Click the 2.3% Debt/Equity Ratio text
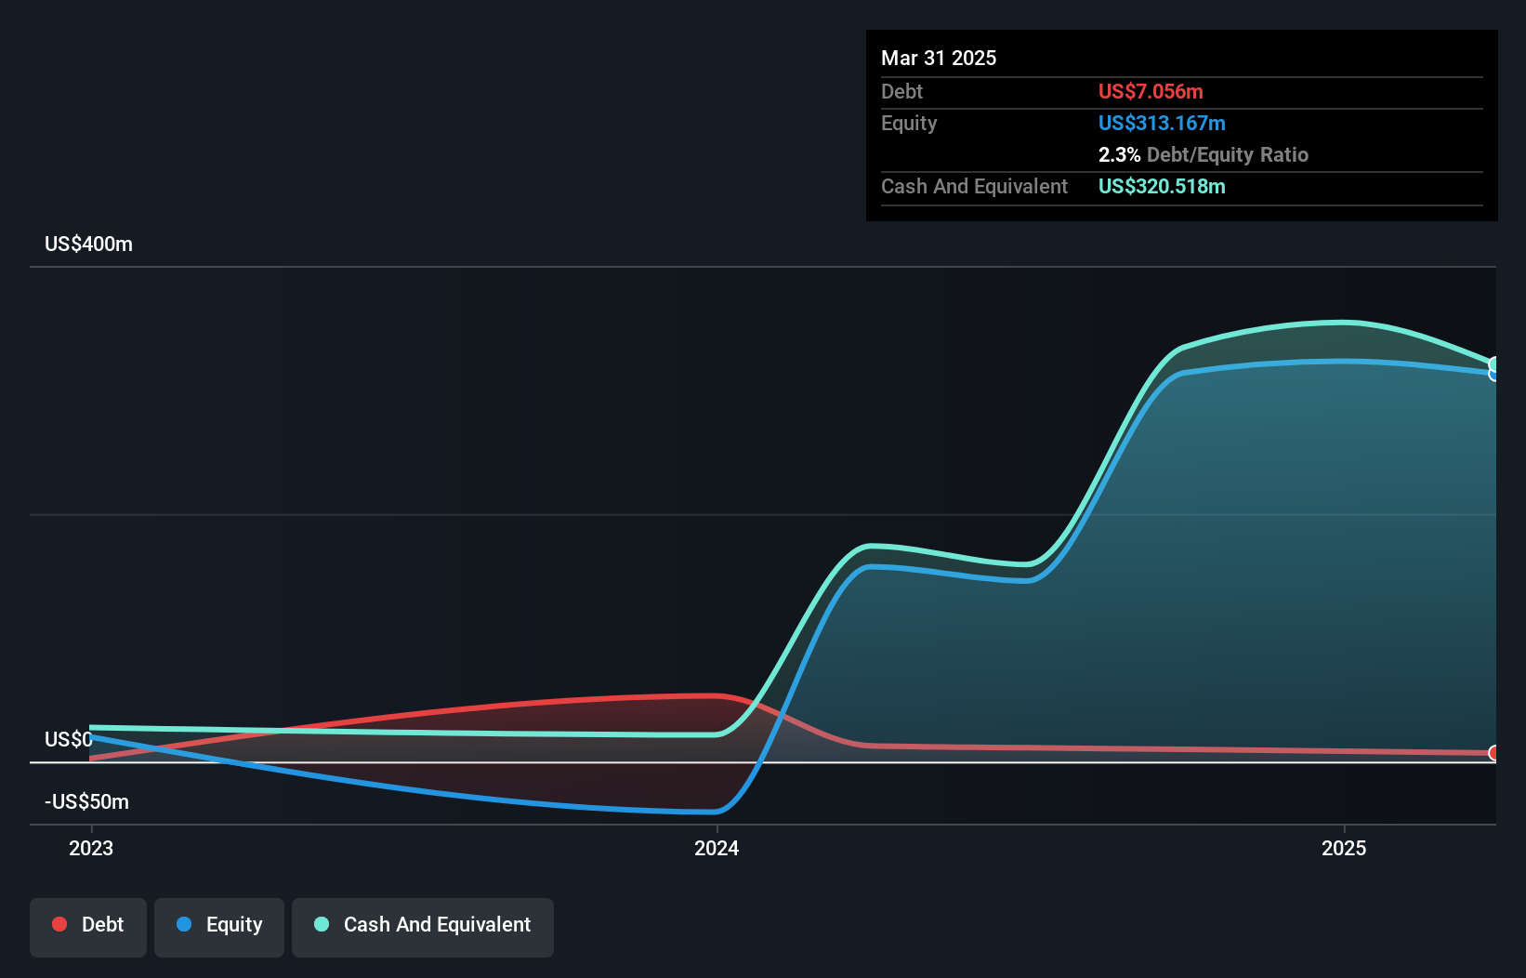This screenshot has width=1526, height=978. point(1203,154)
